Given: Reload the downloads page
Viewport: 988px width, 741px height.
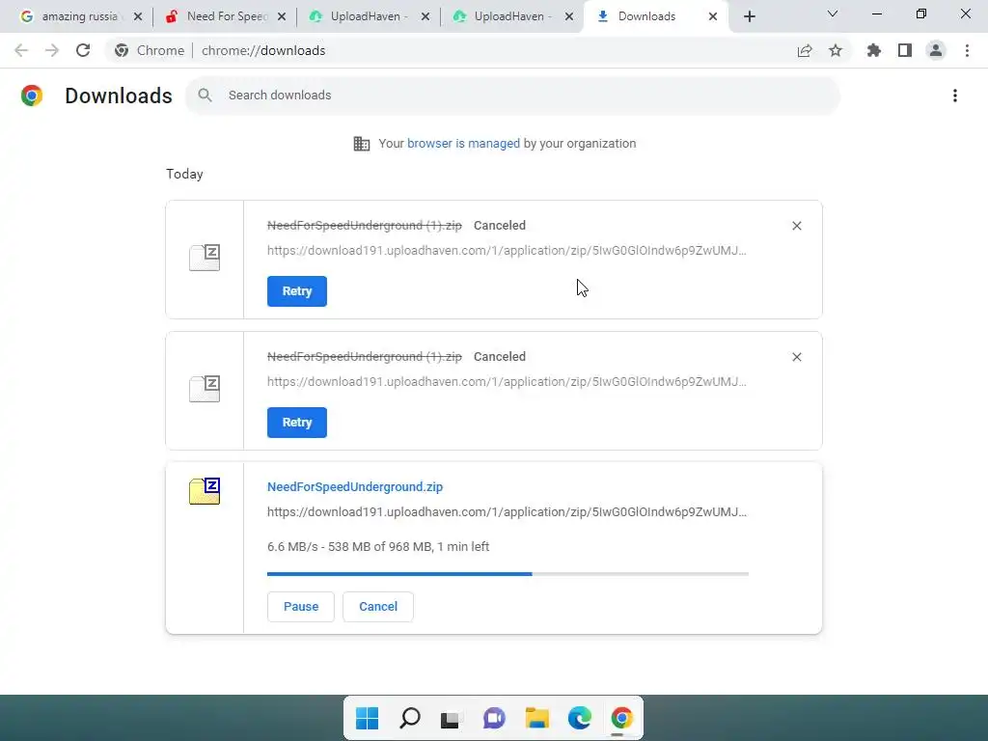Looking at the screenshot, I should 83,50.
